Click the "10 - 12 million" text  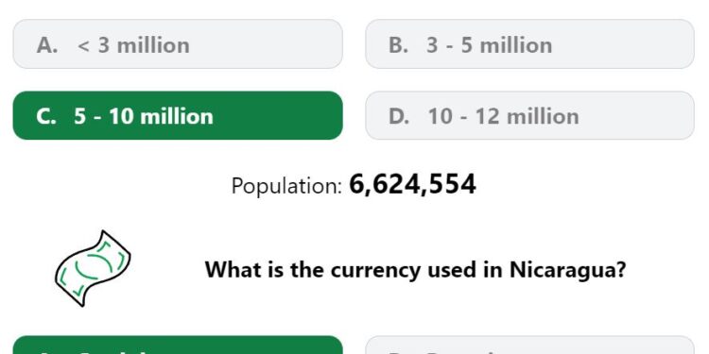click(503, 116)
